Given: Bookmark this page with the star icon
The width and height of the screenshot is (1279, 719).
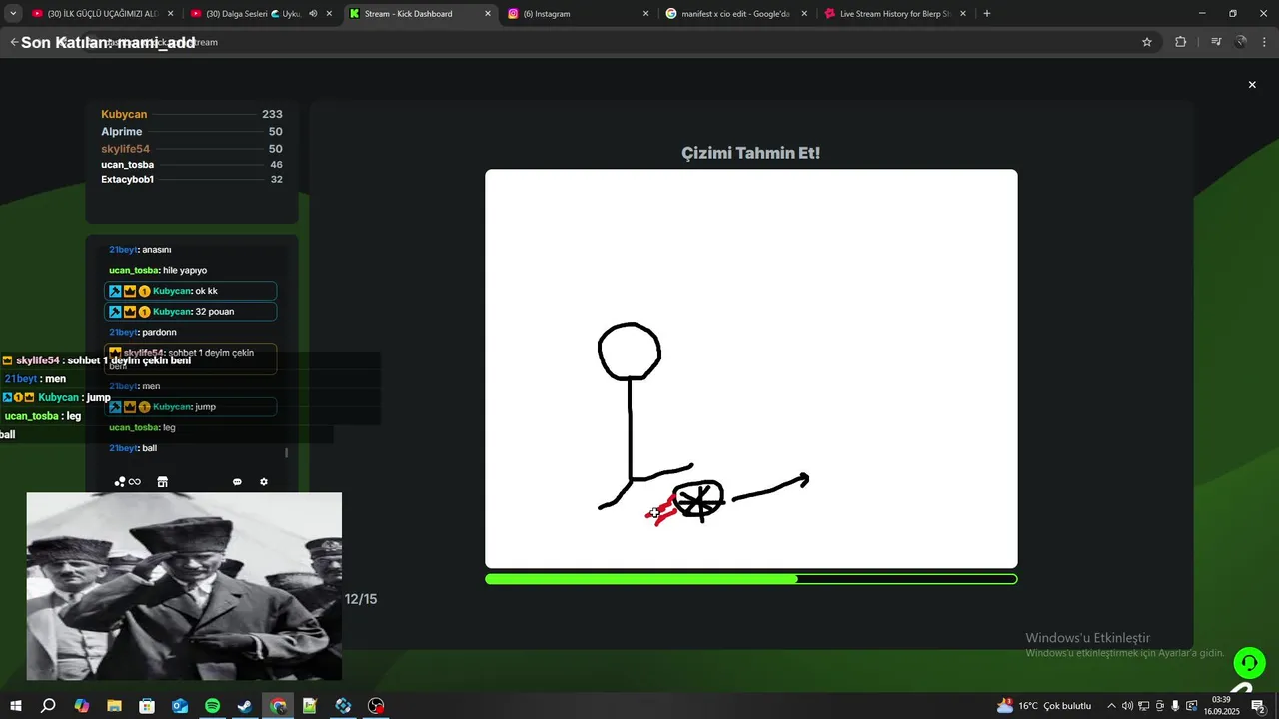Looking at the screenshot, I should pos(1147,42).
